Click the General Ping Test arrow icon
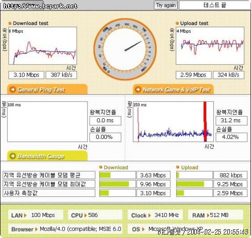 [x=13, y=90]
